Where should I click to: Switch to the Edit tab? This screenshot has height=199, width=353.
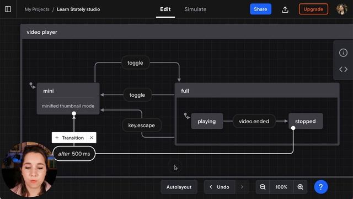165,9
